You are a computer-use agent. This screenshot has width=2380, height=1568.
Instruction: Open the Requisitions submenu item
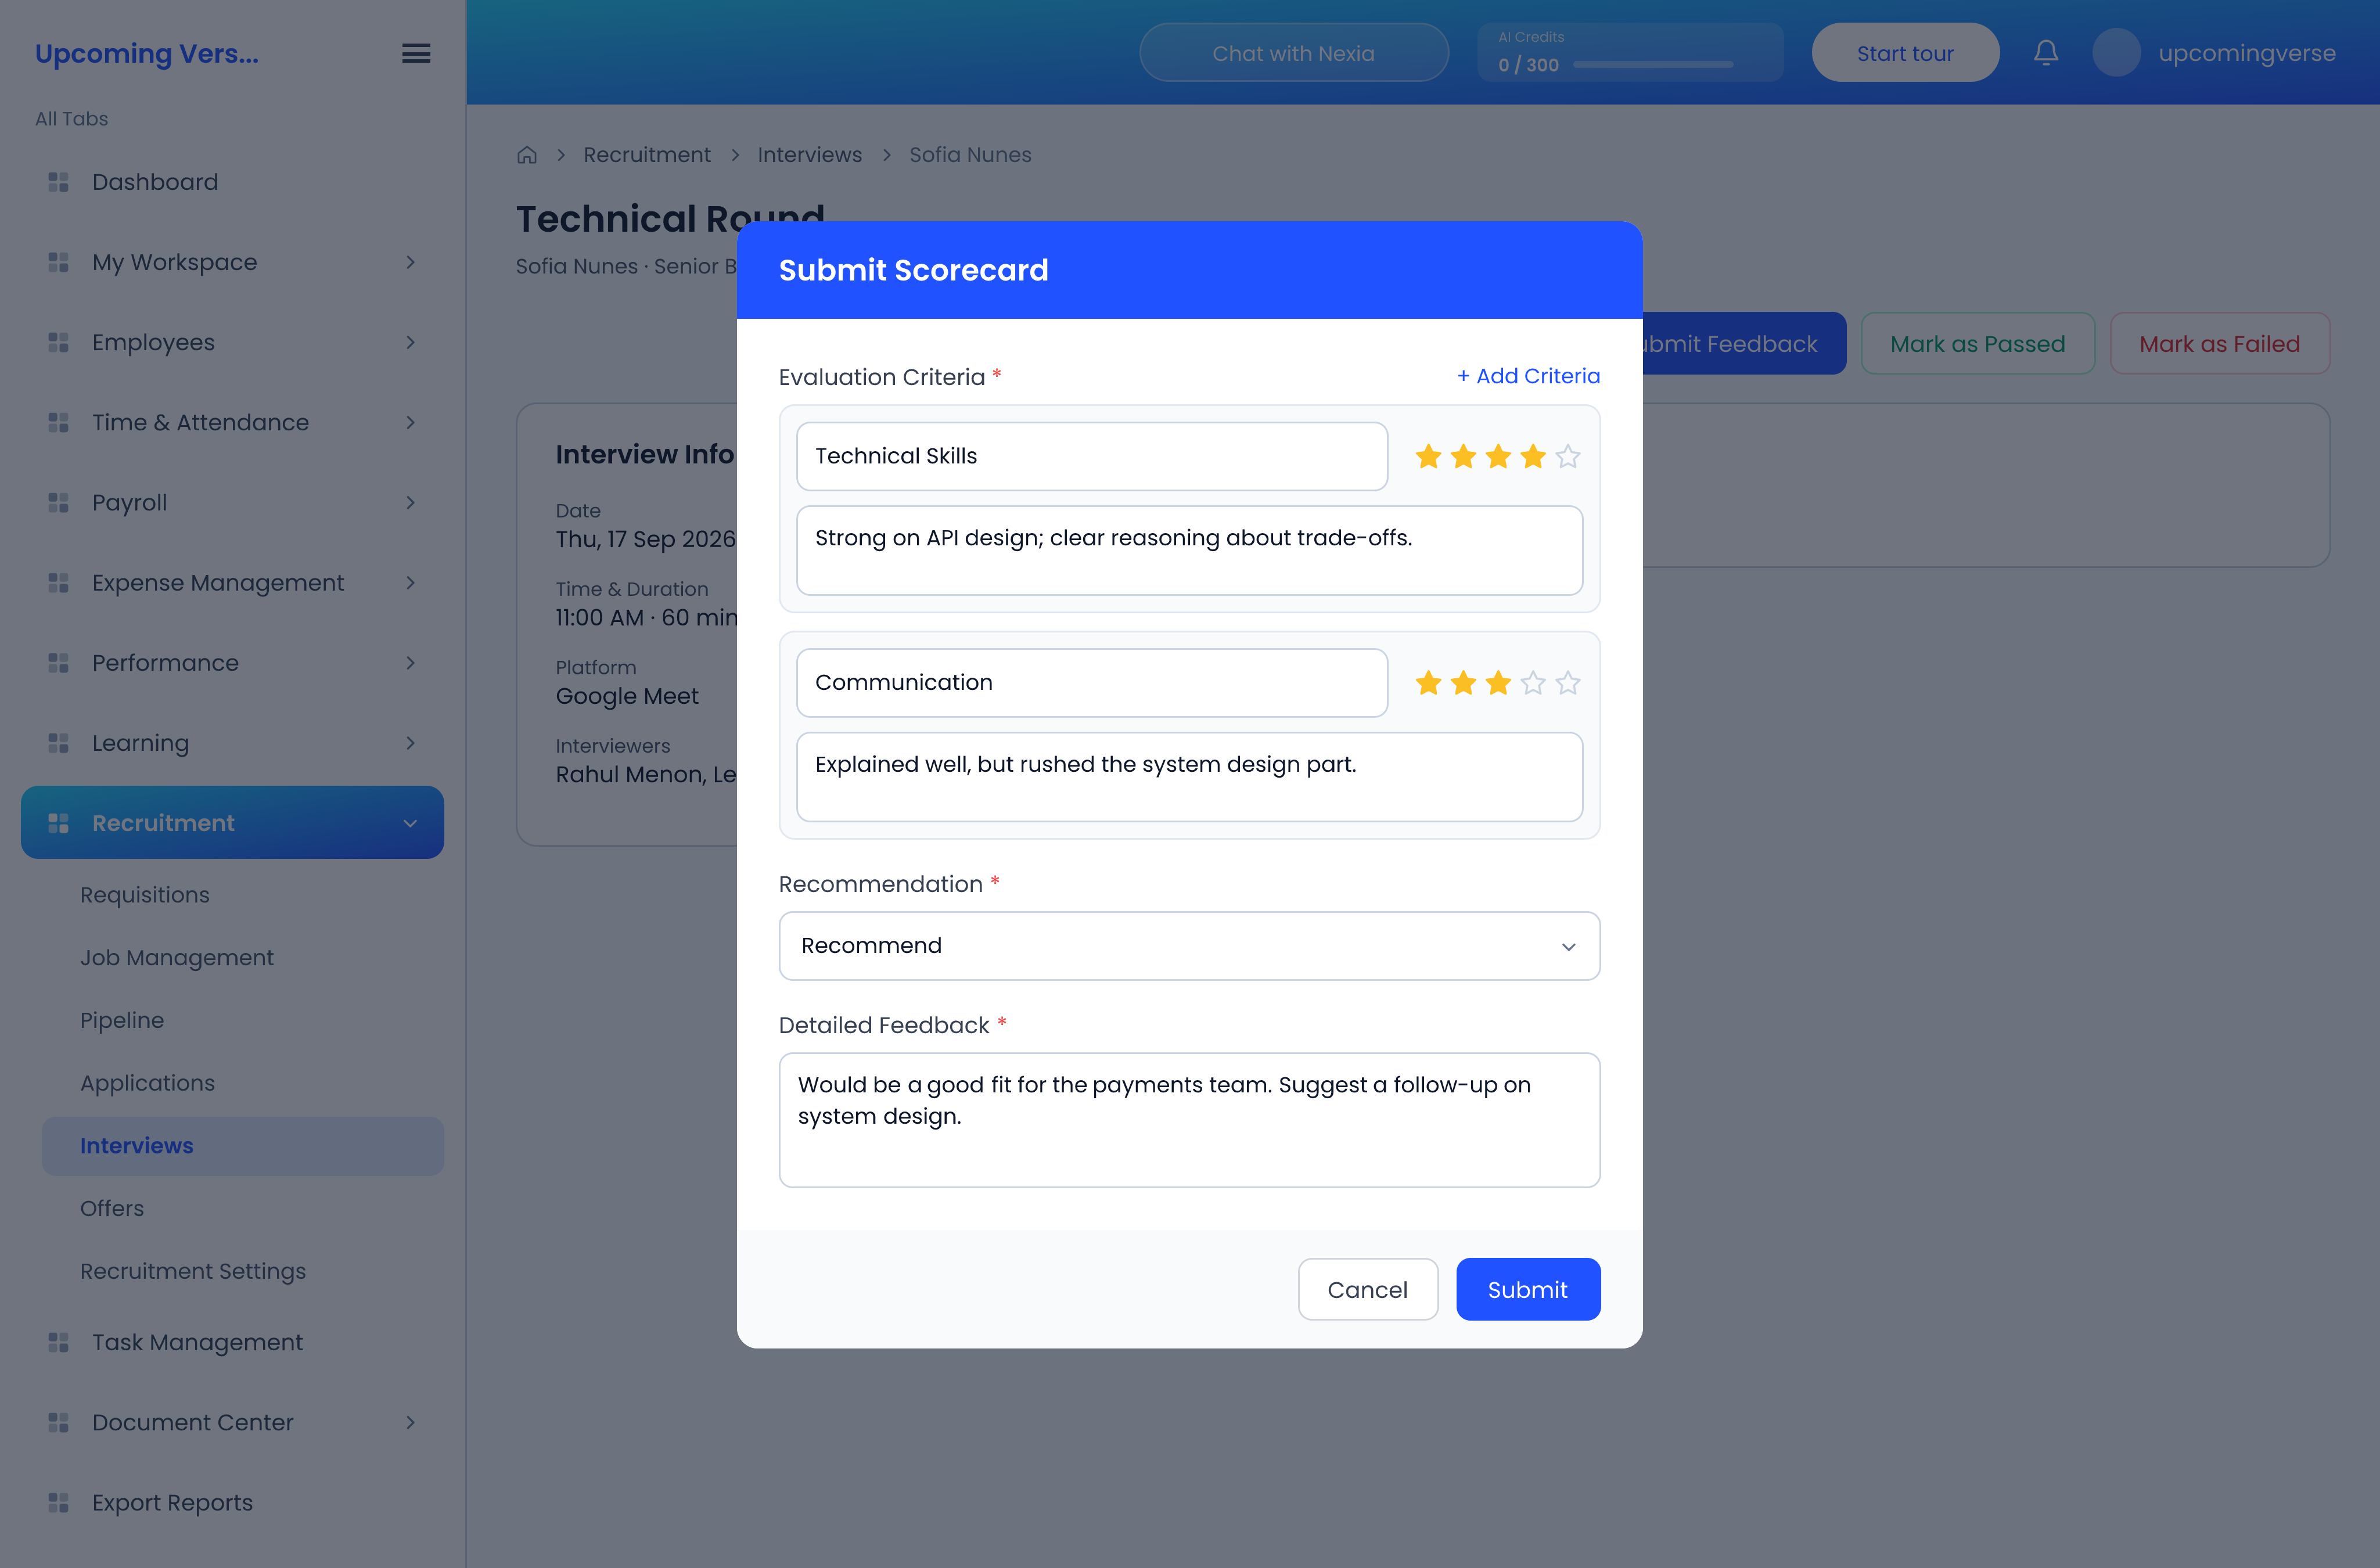[x=242, y=895]
